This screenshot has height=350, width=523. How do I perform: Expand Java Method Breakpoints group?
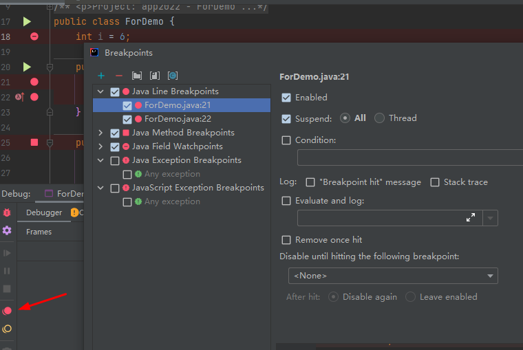100,133
